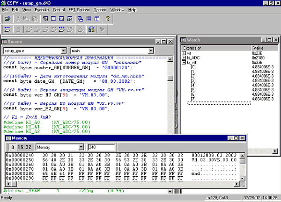This screenshot has width=281, height=202.
Task: Open the main function dropdown
Action: pyautogui.click(x=151, y=50)
